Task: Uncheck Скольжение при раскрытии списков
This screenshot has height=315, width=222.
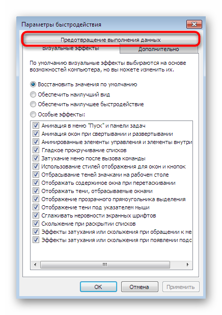Action: pos(36,224)
